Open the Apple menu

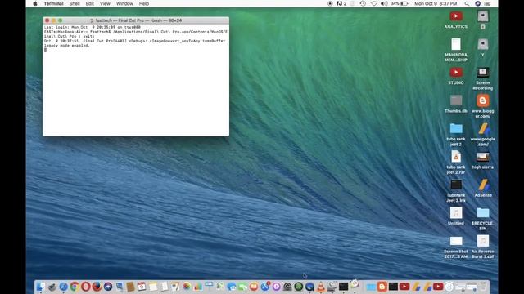click(x=35, y=3)
